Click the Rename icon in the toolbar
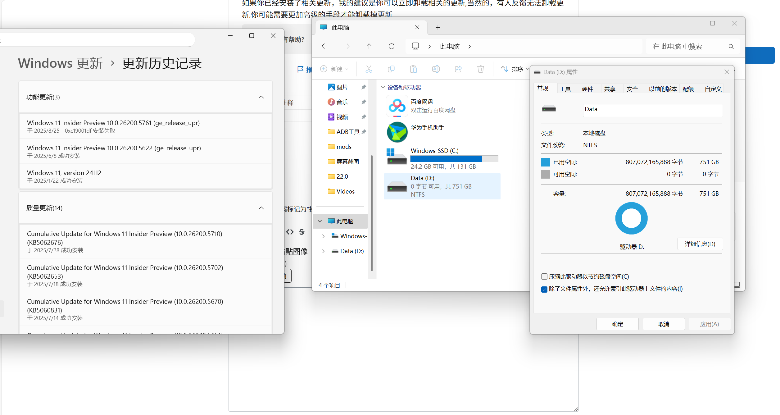 (x=436, y=69)
